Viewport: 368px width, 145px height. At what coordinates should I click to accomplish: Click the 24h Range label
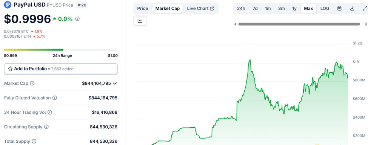(x=62, y=55)
